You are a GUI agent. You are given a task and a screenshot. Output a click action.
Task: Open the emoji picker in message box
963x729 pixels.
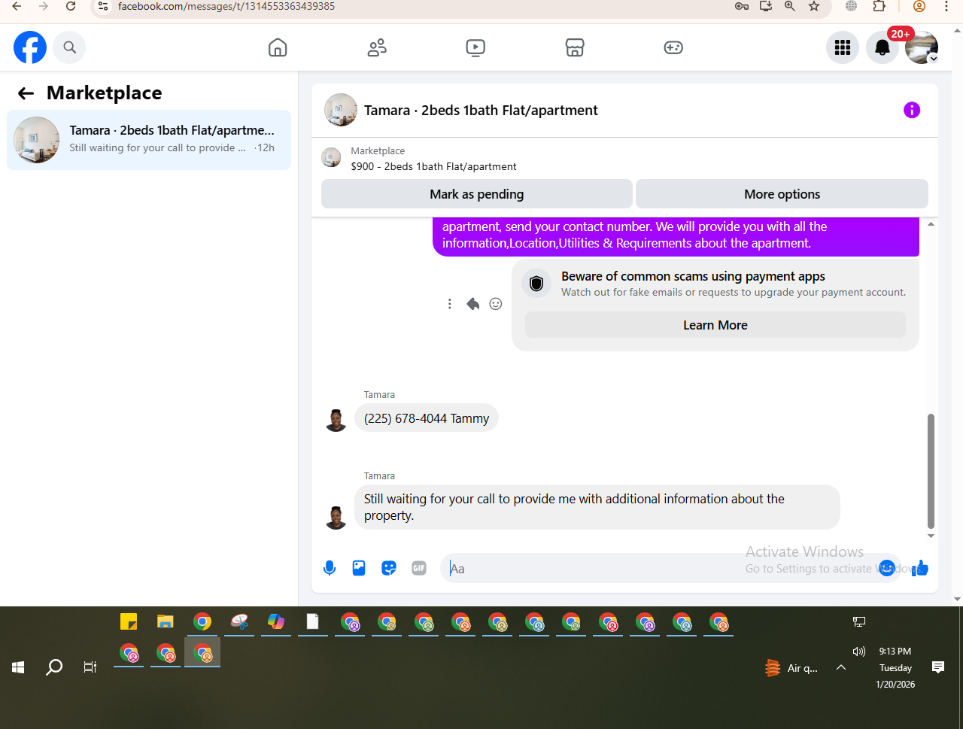point(887,568)
